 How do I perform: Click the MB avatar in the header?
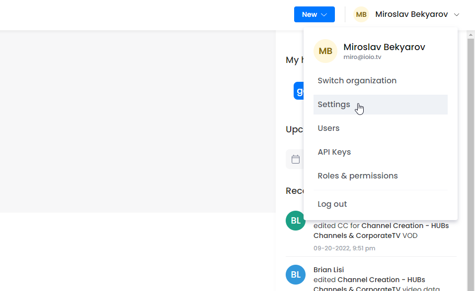(x=361, y=14)
